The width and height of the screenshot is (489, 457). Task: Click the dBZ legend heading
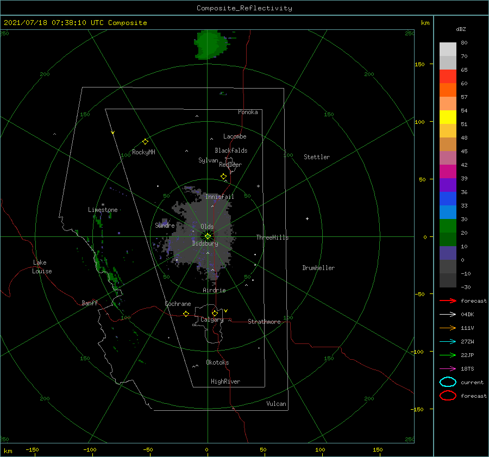click(461, 29)
